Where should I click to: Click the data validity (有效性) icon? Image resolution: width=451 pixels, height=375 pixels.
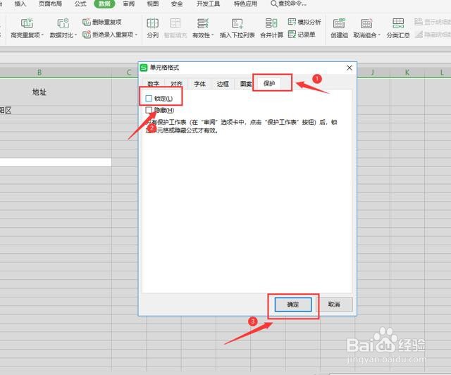coord(202,23)
